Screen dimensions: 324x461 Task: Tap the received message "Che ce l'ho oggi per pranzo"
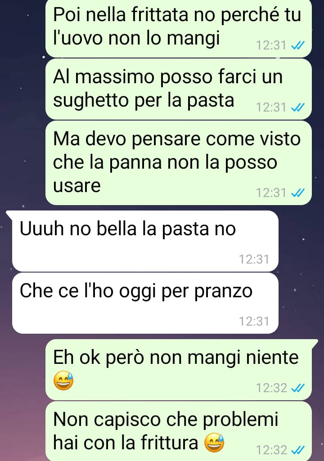point(145,303)
